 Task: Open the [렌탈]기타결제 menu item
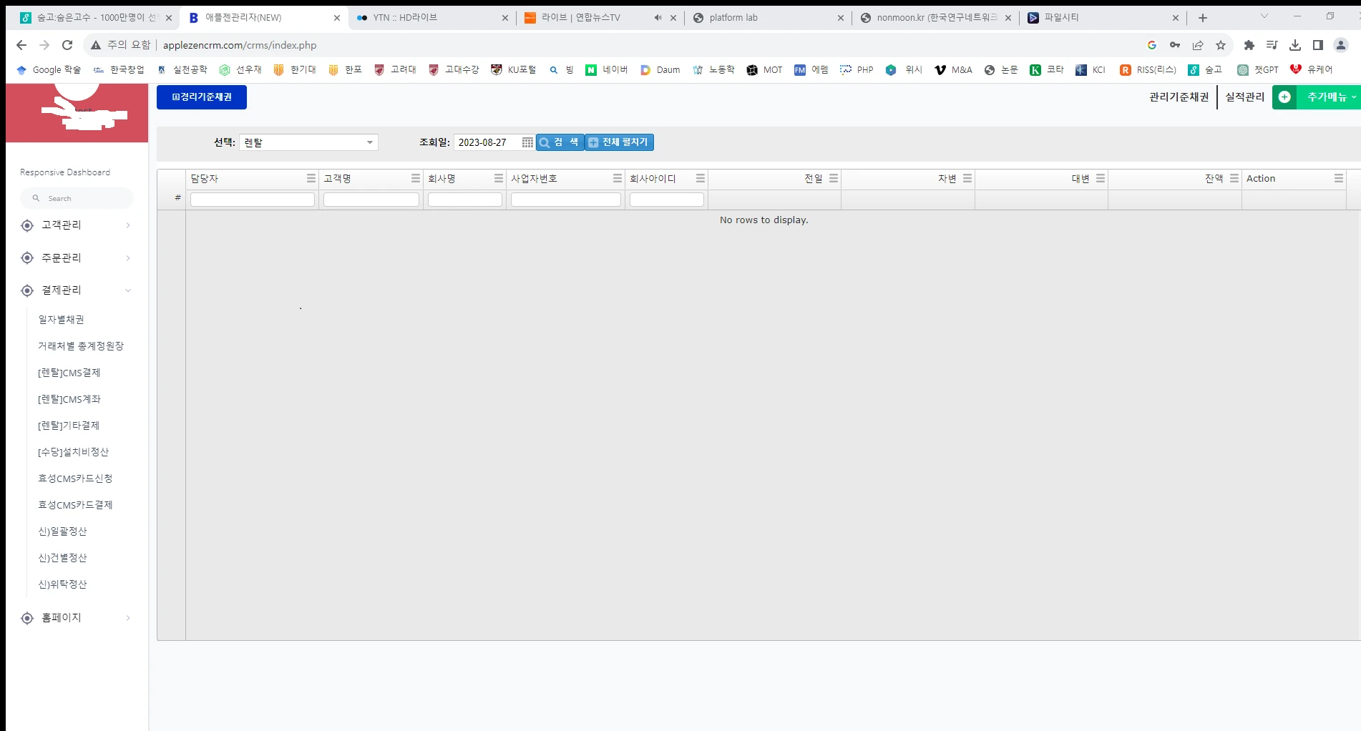69,426
